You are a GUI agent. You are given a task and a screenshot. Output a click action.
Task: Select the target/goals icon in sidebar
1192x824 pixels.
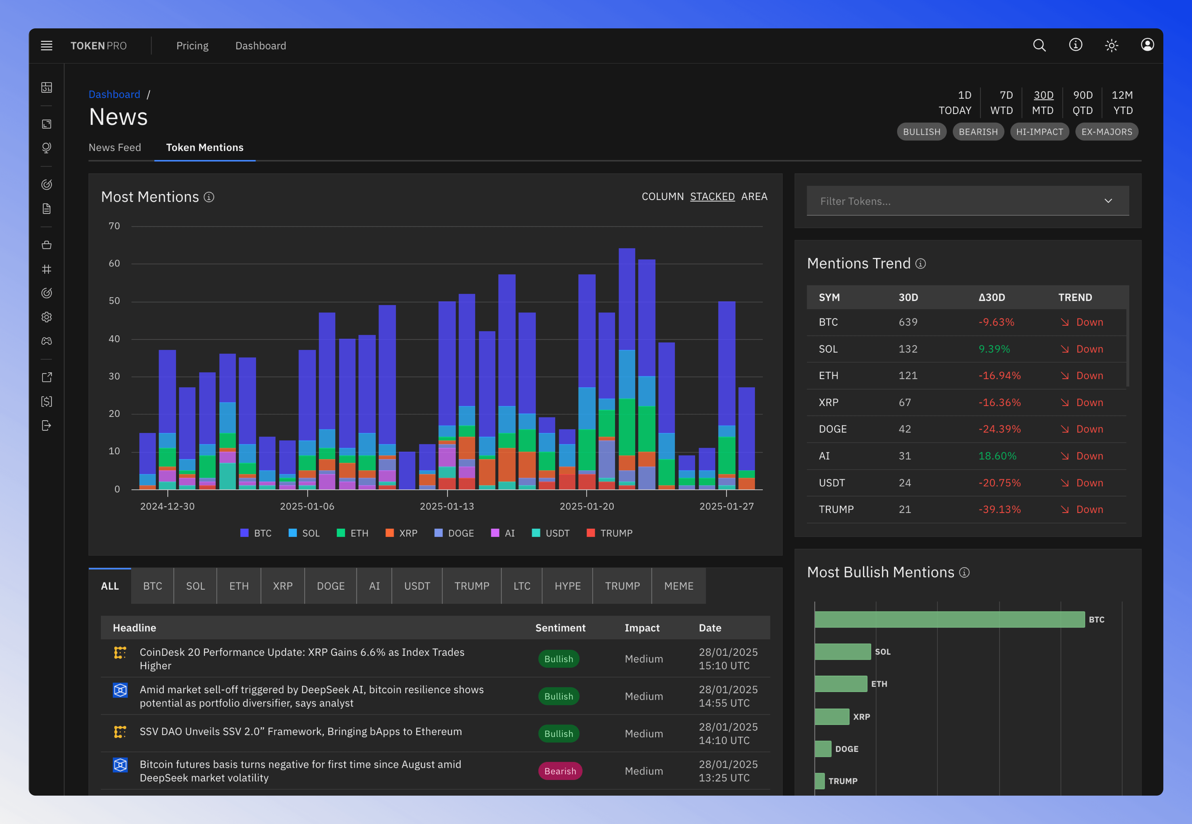(x=46, y=185)
